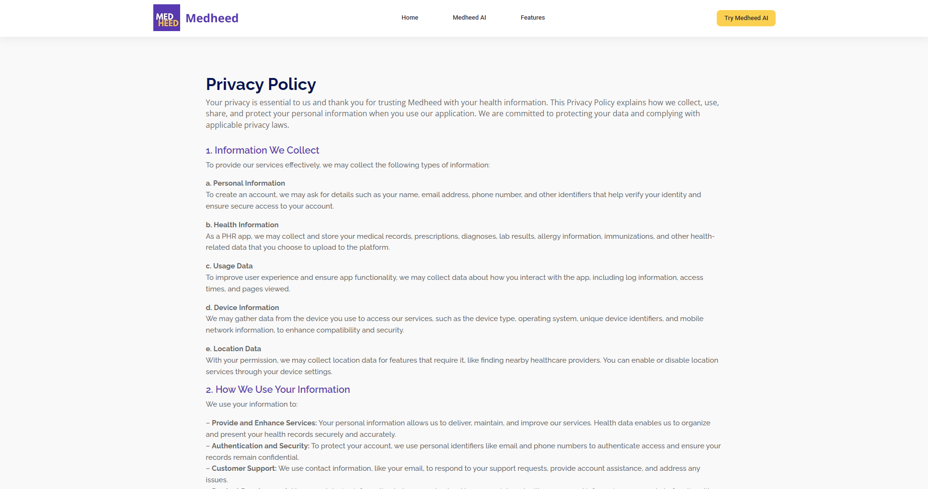This screenshot has width=928, height=489.
Task: Click the Device Information subheading
Action: pyautogui.click(x=242, y=308)
